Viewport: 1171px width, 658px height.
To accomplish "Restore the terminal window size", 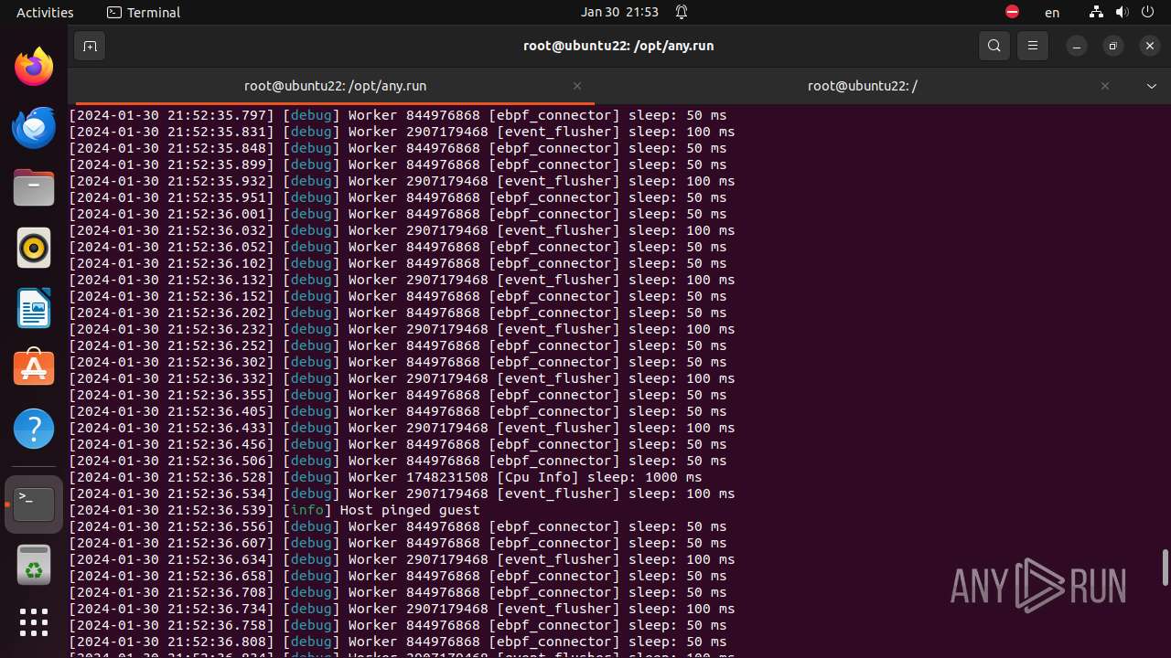I will click(1113, 46).
